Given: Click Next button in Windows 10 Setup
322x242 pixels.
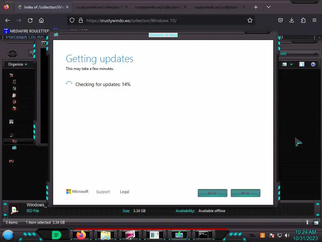Looking at the screenshot, I should (x=245, y=193).
